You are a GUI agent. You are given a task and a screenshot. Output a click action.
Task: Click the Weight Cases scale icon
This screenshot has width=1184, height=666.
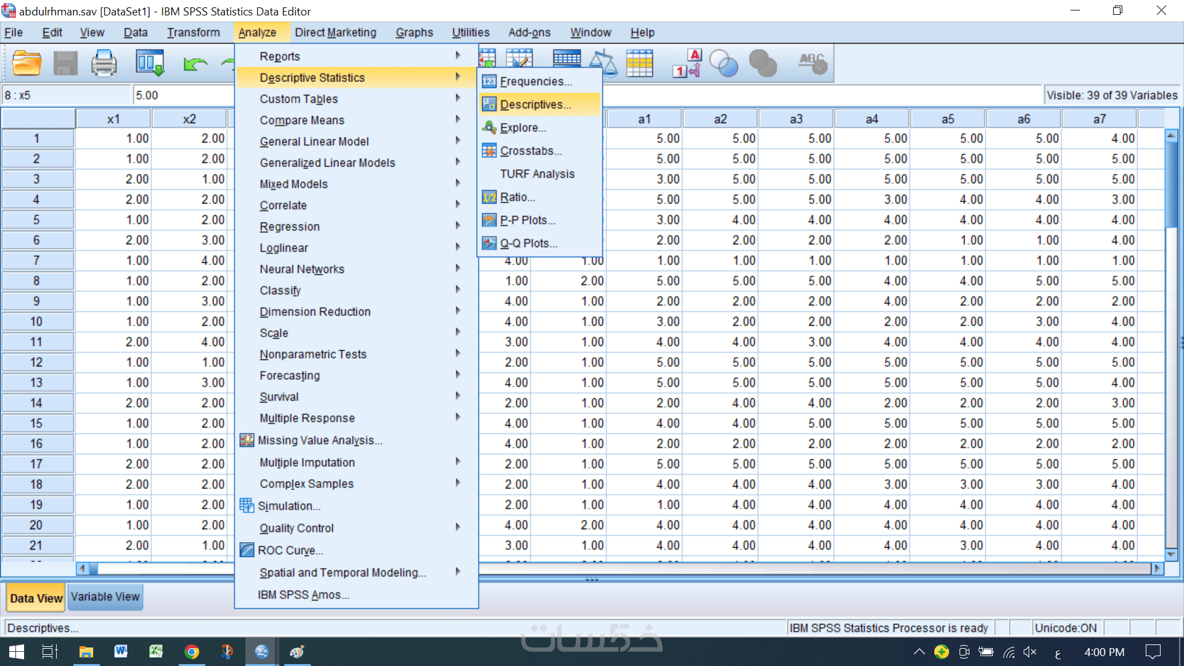click(x=603, y=63)
